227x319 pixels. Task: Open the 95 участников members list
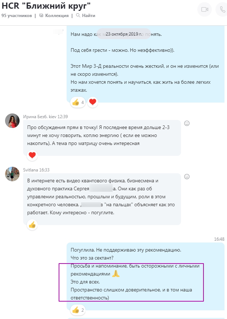pyautogui.click(x=17, y=16)
